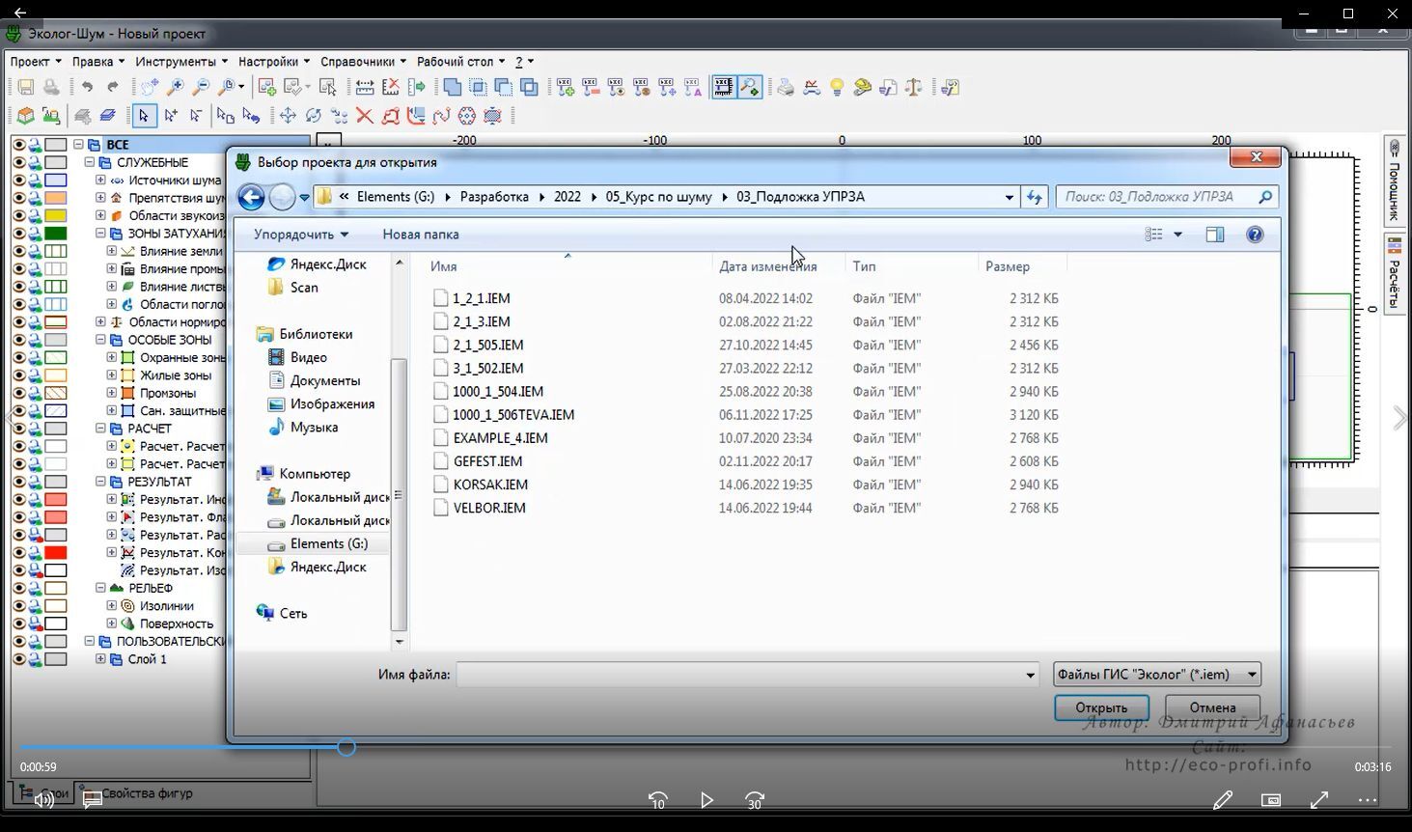1412x832 pixels.
Task: Click the balance scales toolbar icon
Action: (x=913, y=88)
